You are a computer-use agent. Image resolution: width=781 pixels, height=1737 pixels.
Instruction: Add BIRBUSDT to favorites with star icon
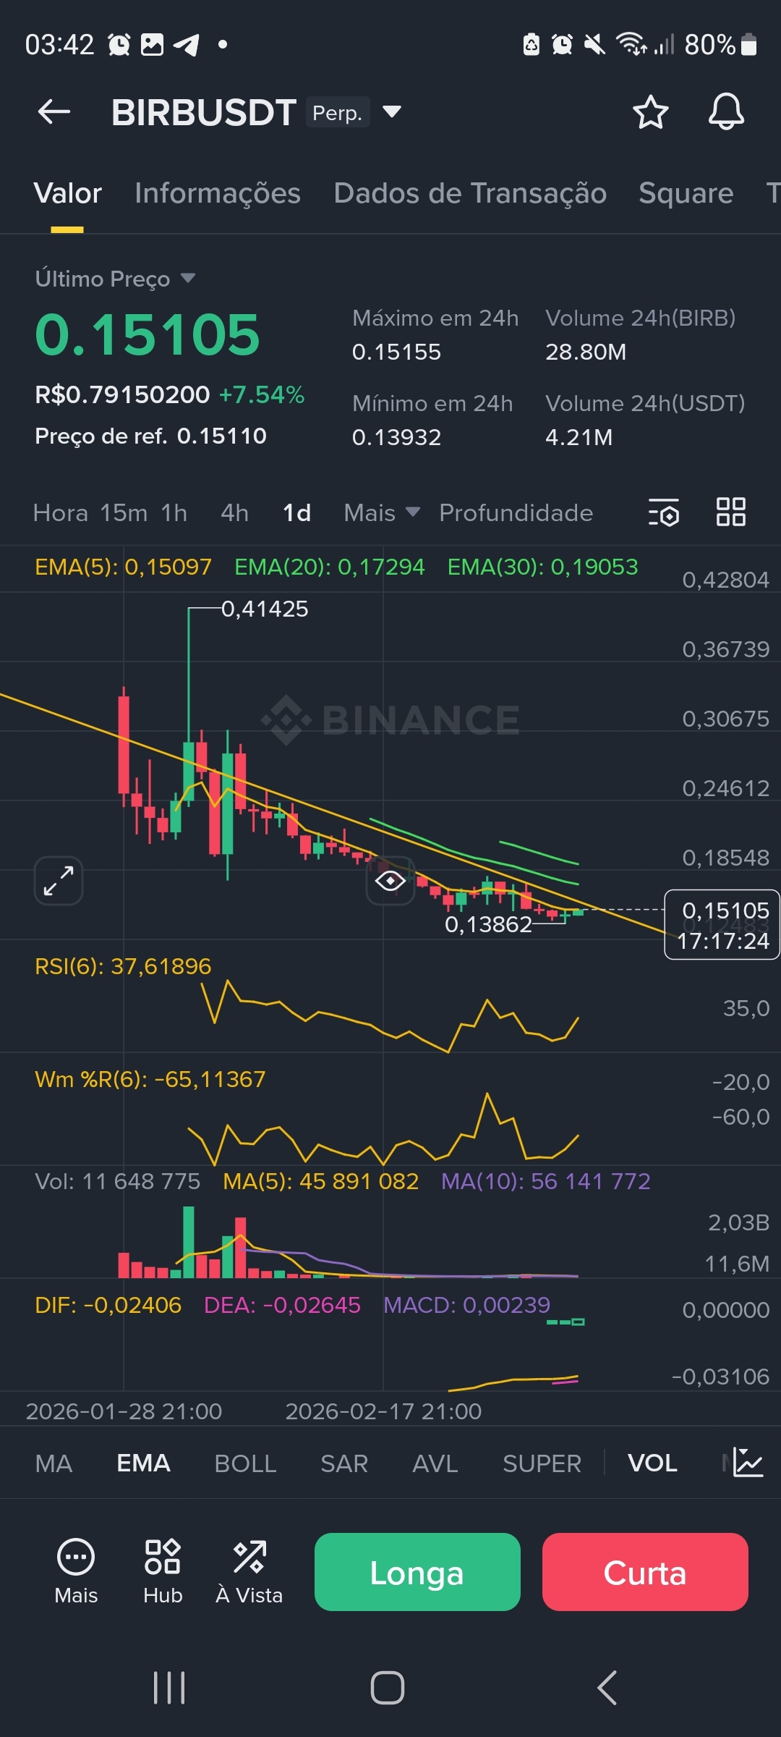pyautogui.click(x=650, y=112)
